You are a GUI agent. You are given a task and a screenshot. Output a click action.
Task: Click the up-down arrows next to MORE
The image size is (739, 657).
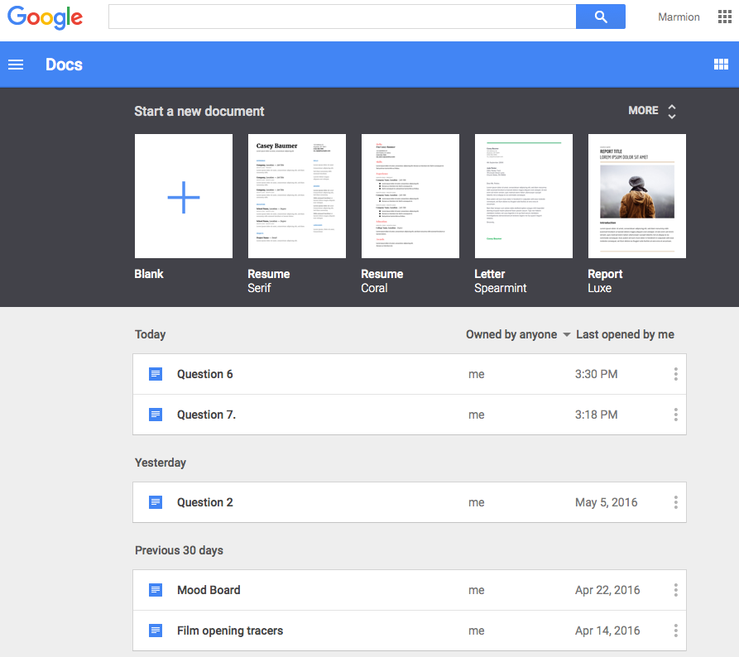coord(672,111)
